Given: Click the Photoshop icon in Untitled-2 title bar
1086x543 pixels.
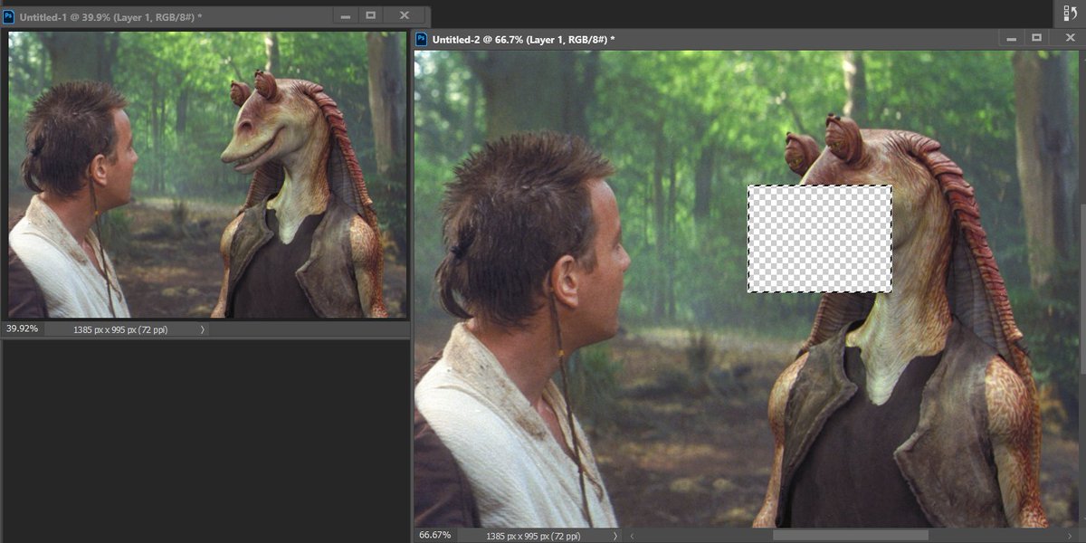Looking at the screenshot, I should point(422,39).
